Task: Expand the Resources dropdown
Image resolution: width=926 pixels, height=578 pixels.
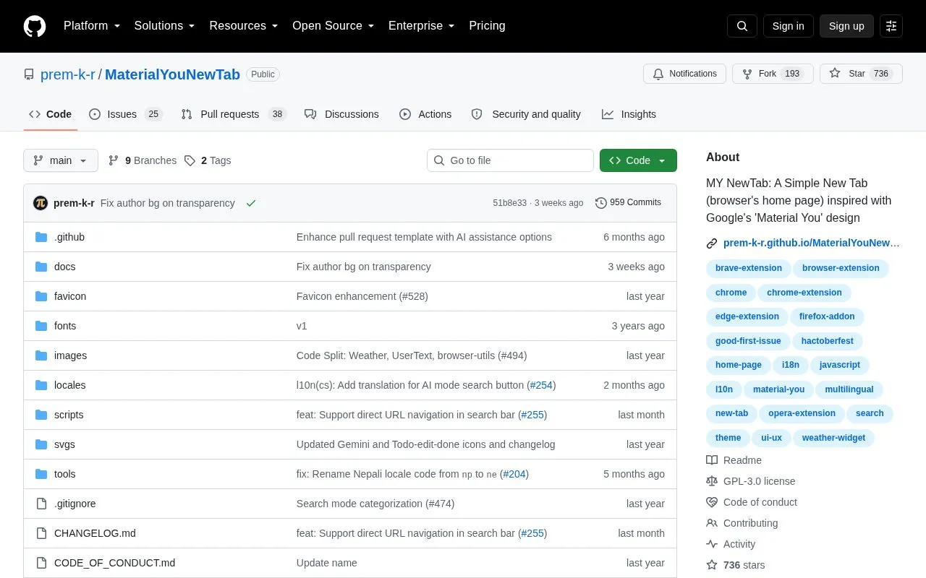Action: coord(244,26)
